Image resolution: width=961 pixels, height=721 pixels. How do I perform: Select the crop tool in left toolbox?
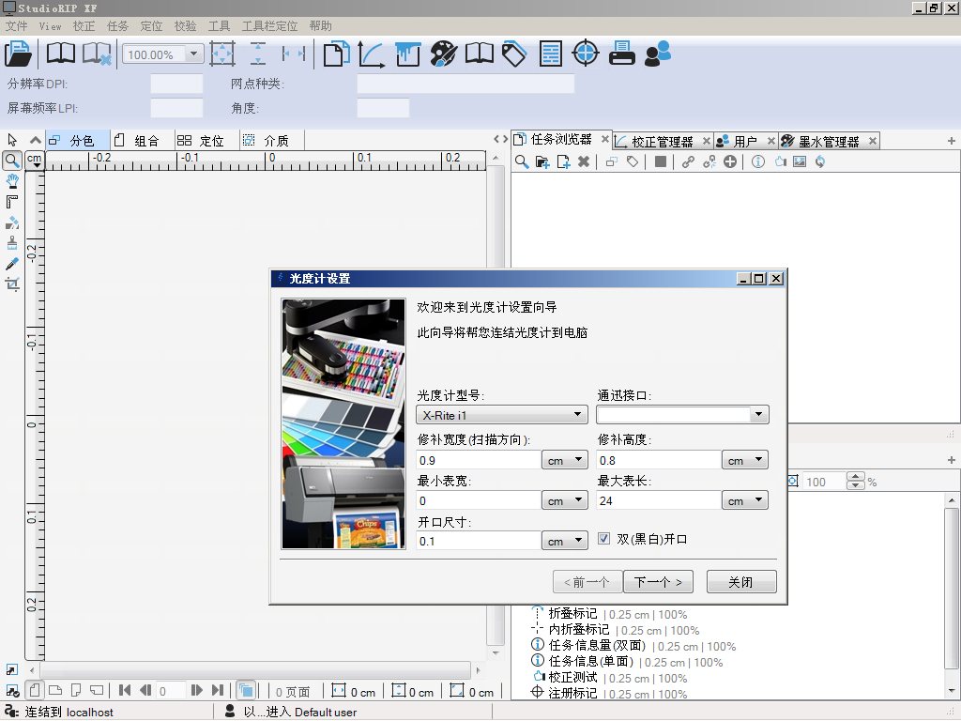(x=12, y=284)
